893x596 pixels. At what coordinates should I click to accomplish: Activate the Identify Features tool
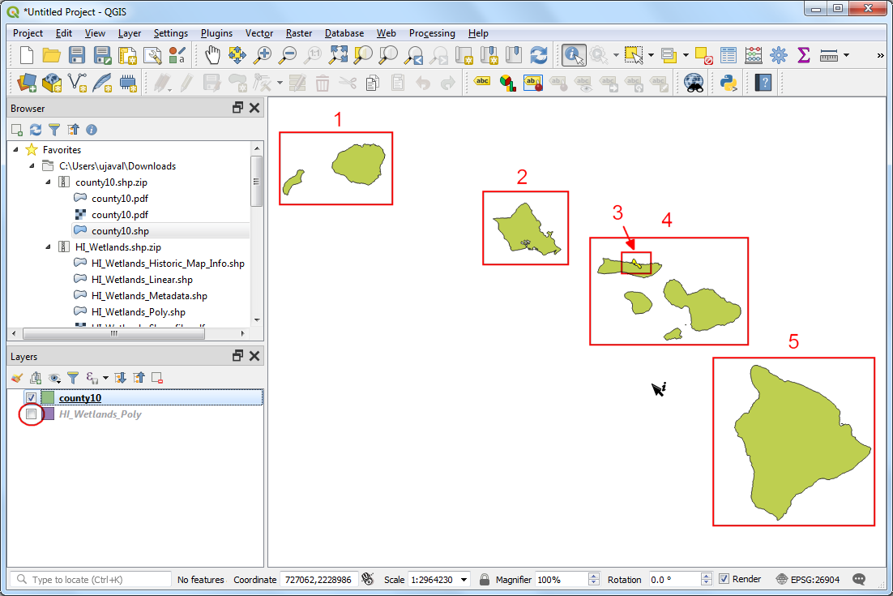point(575,55)
